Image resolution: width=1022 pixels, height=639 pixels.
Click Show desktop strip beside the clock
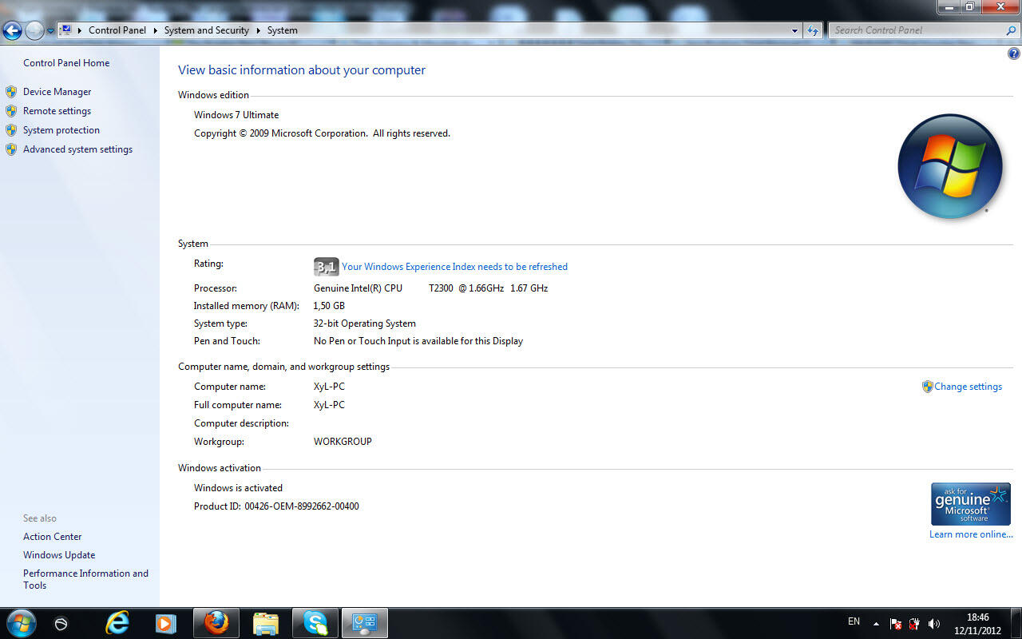tap(1016, 623)
